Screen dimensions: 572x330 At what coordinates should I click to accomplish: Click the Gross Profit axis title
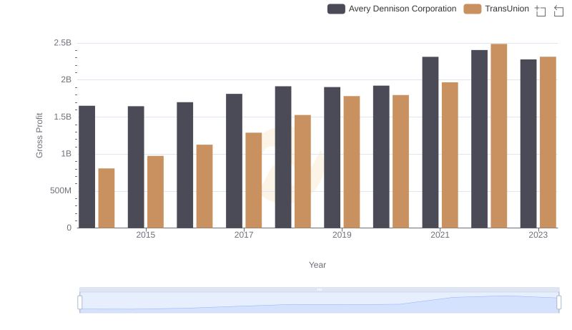pyautogui.click(x=39, y=135)
